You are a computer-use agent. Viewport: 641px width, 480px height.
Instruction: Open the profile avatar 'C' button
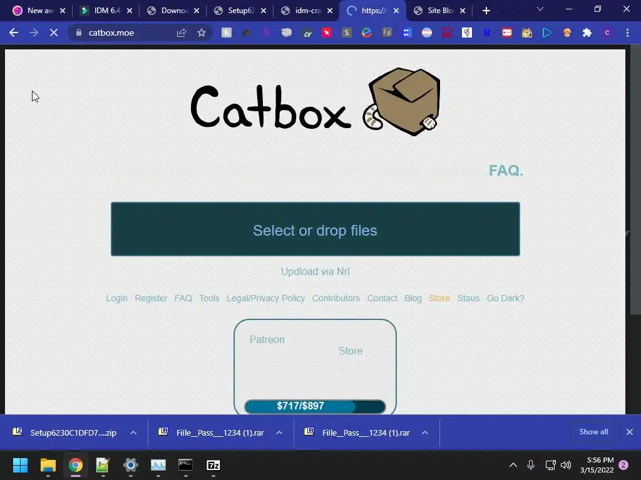coord(607,32)
